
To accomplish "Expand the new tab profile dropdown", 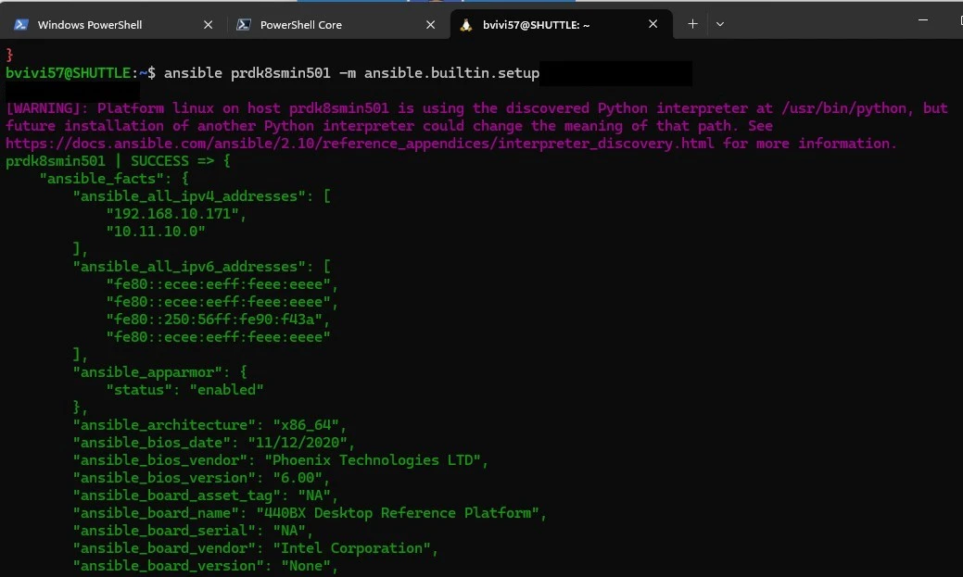I will 720,24.
